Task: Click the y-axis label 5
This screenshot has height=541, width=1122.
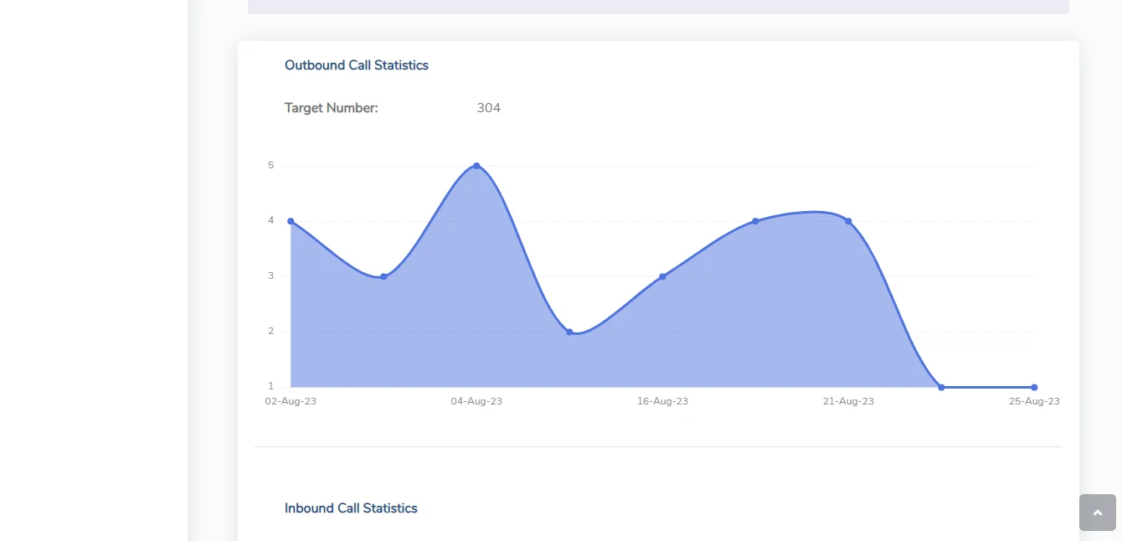Action: tap(270, 166)
